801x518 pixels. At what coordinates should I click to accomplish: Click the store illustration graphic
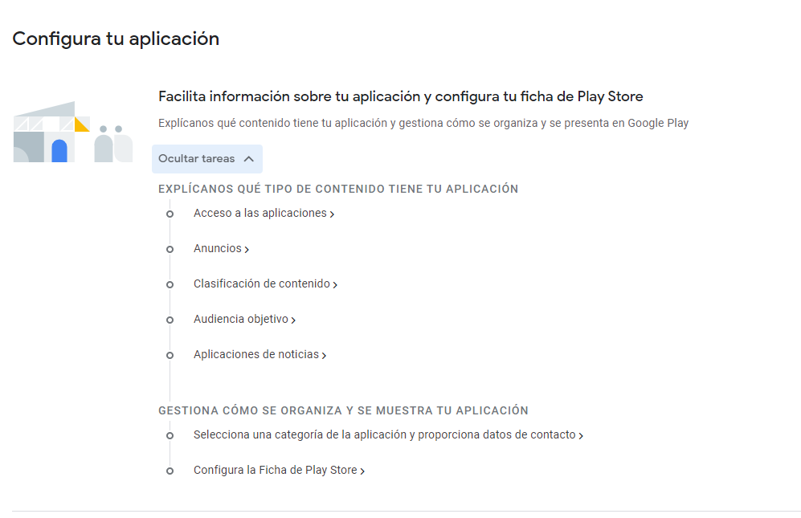point(72,133)
